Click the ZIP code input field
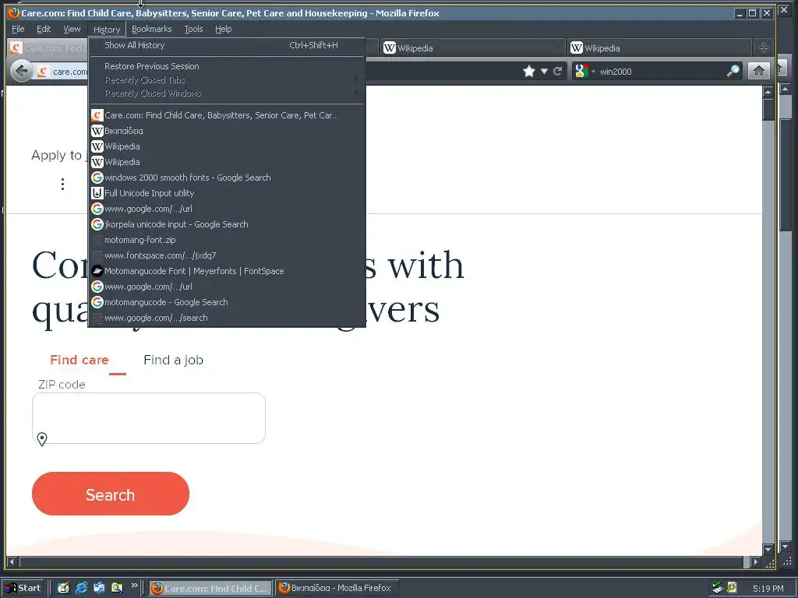798x598 pixels. 149,418
